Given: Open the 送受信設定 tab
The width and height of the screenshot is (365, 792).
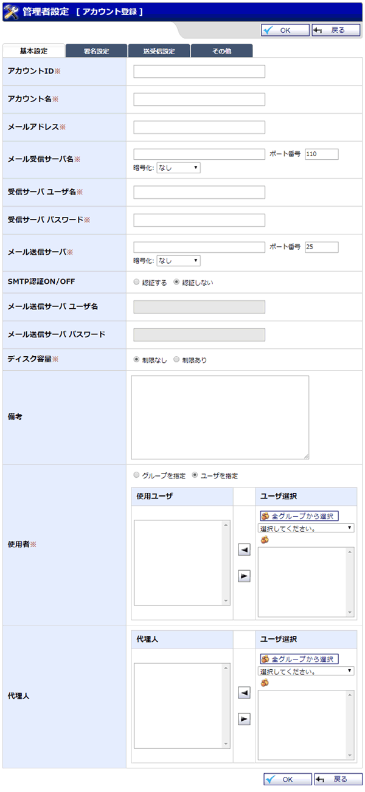Looking at the screenshot, I should point(159,51).
